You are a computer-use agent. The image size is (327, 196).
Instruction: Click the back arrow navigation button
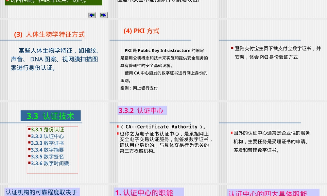click(x=92, y=15)
